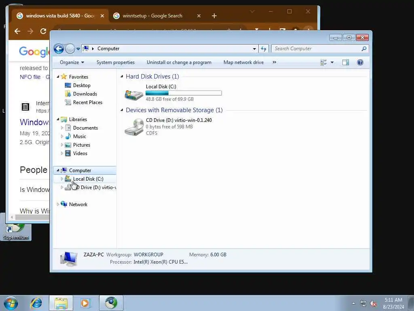Open Downloads in Favorites
414x311 pixels.
click(85, 94)
